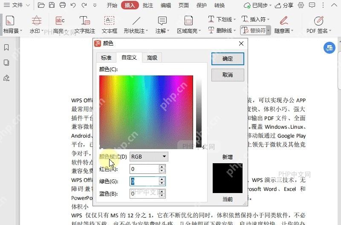The image size is (341, 225).
Task: Open the page thumbnails sidebar panel
Action: pos(6,63)
